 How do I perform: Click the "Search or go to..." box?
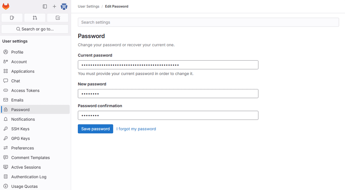pos(34,29)
